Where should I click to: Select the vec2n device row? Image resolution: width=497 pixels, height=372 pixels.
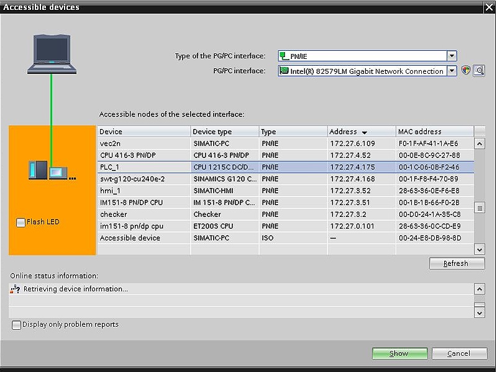click(285, 143)
